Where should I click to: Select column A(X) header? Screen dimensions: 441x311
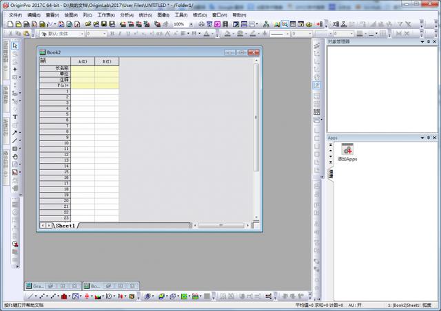[x=83, y=61]
